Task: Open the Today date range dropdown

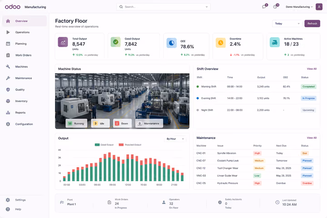Action: [x=287, y=24]
